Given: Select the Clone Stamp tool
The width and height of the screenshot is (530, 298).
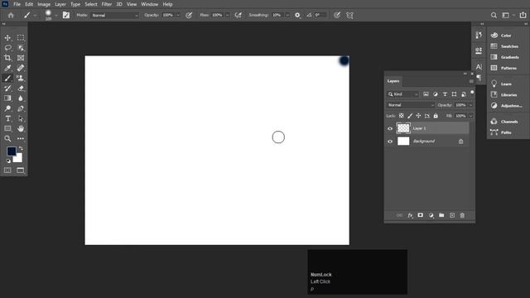Looking at the screenshot, I should pyautogui.click(x=21, y=79).
